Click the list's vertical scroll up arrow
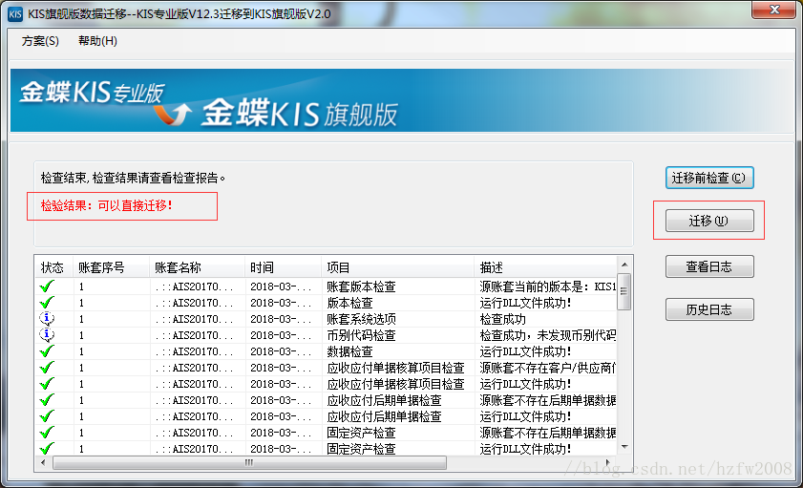 pyautogui.click(x=624, y=265)
